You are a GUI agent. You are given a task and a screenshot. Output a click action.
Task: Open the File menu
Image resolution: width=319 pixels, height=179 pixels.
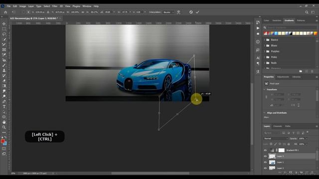[x=8, y=6]
